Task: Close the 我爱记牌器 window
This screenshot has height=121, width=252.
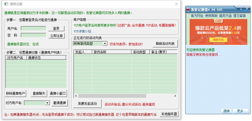Action: (x=247, y=9)
